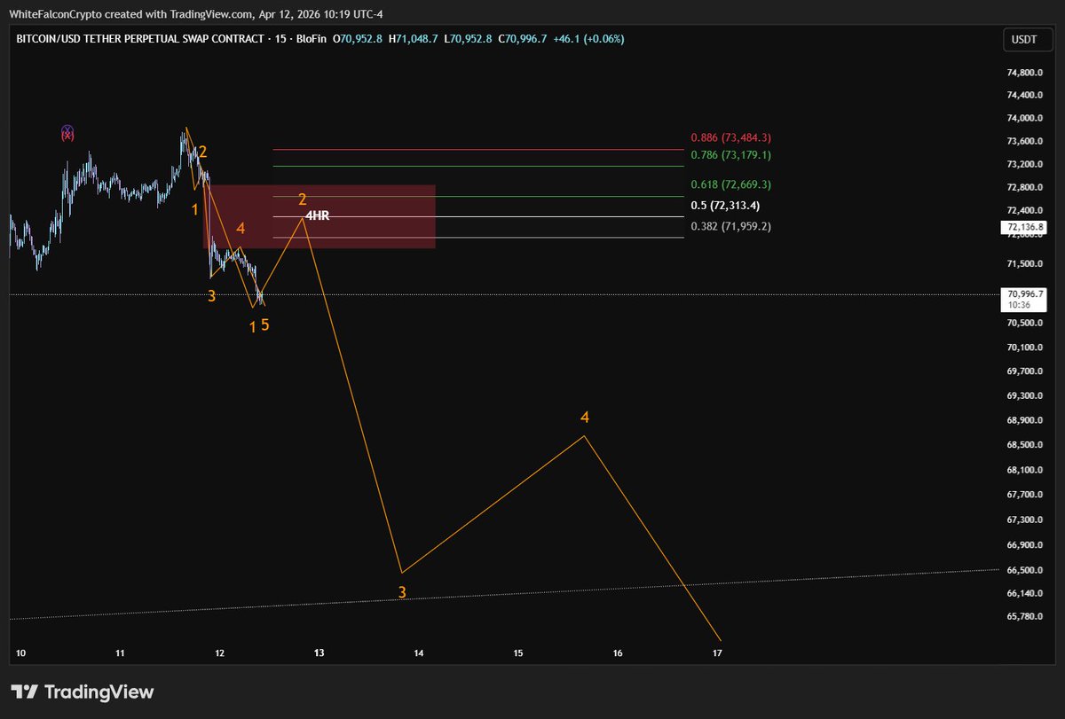Click the orange wave 5 label
Image resolution: width=1065 pixels, height=719 pixels.
click(264, 324)
